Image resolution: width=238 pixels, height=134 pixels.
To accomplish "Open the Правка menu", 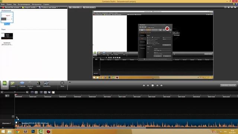I will pos(9,4).
